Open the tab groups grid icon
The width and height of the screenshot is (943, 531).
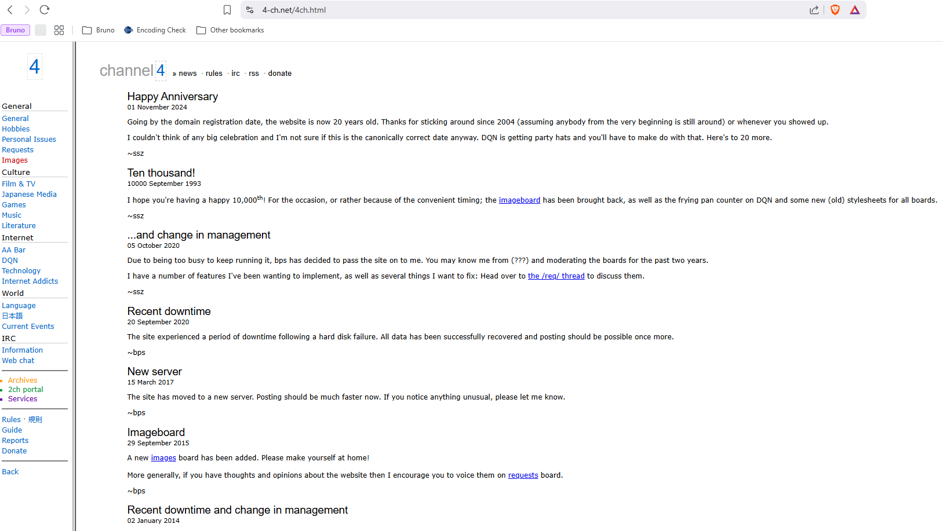(x=59, y=30)
